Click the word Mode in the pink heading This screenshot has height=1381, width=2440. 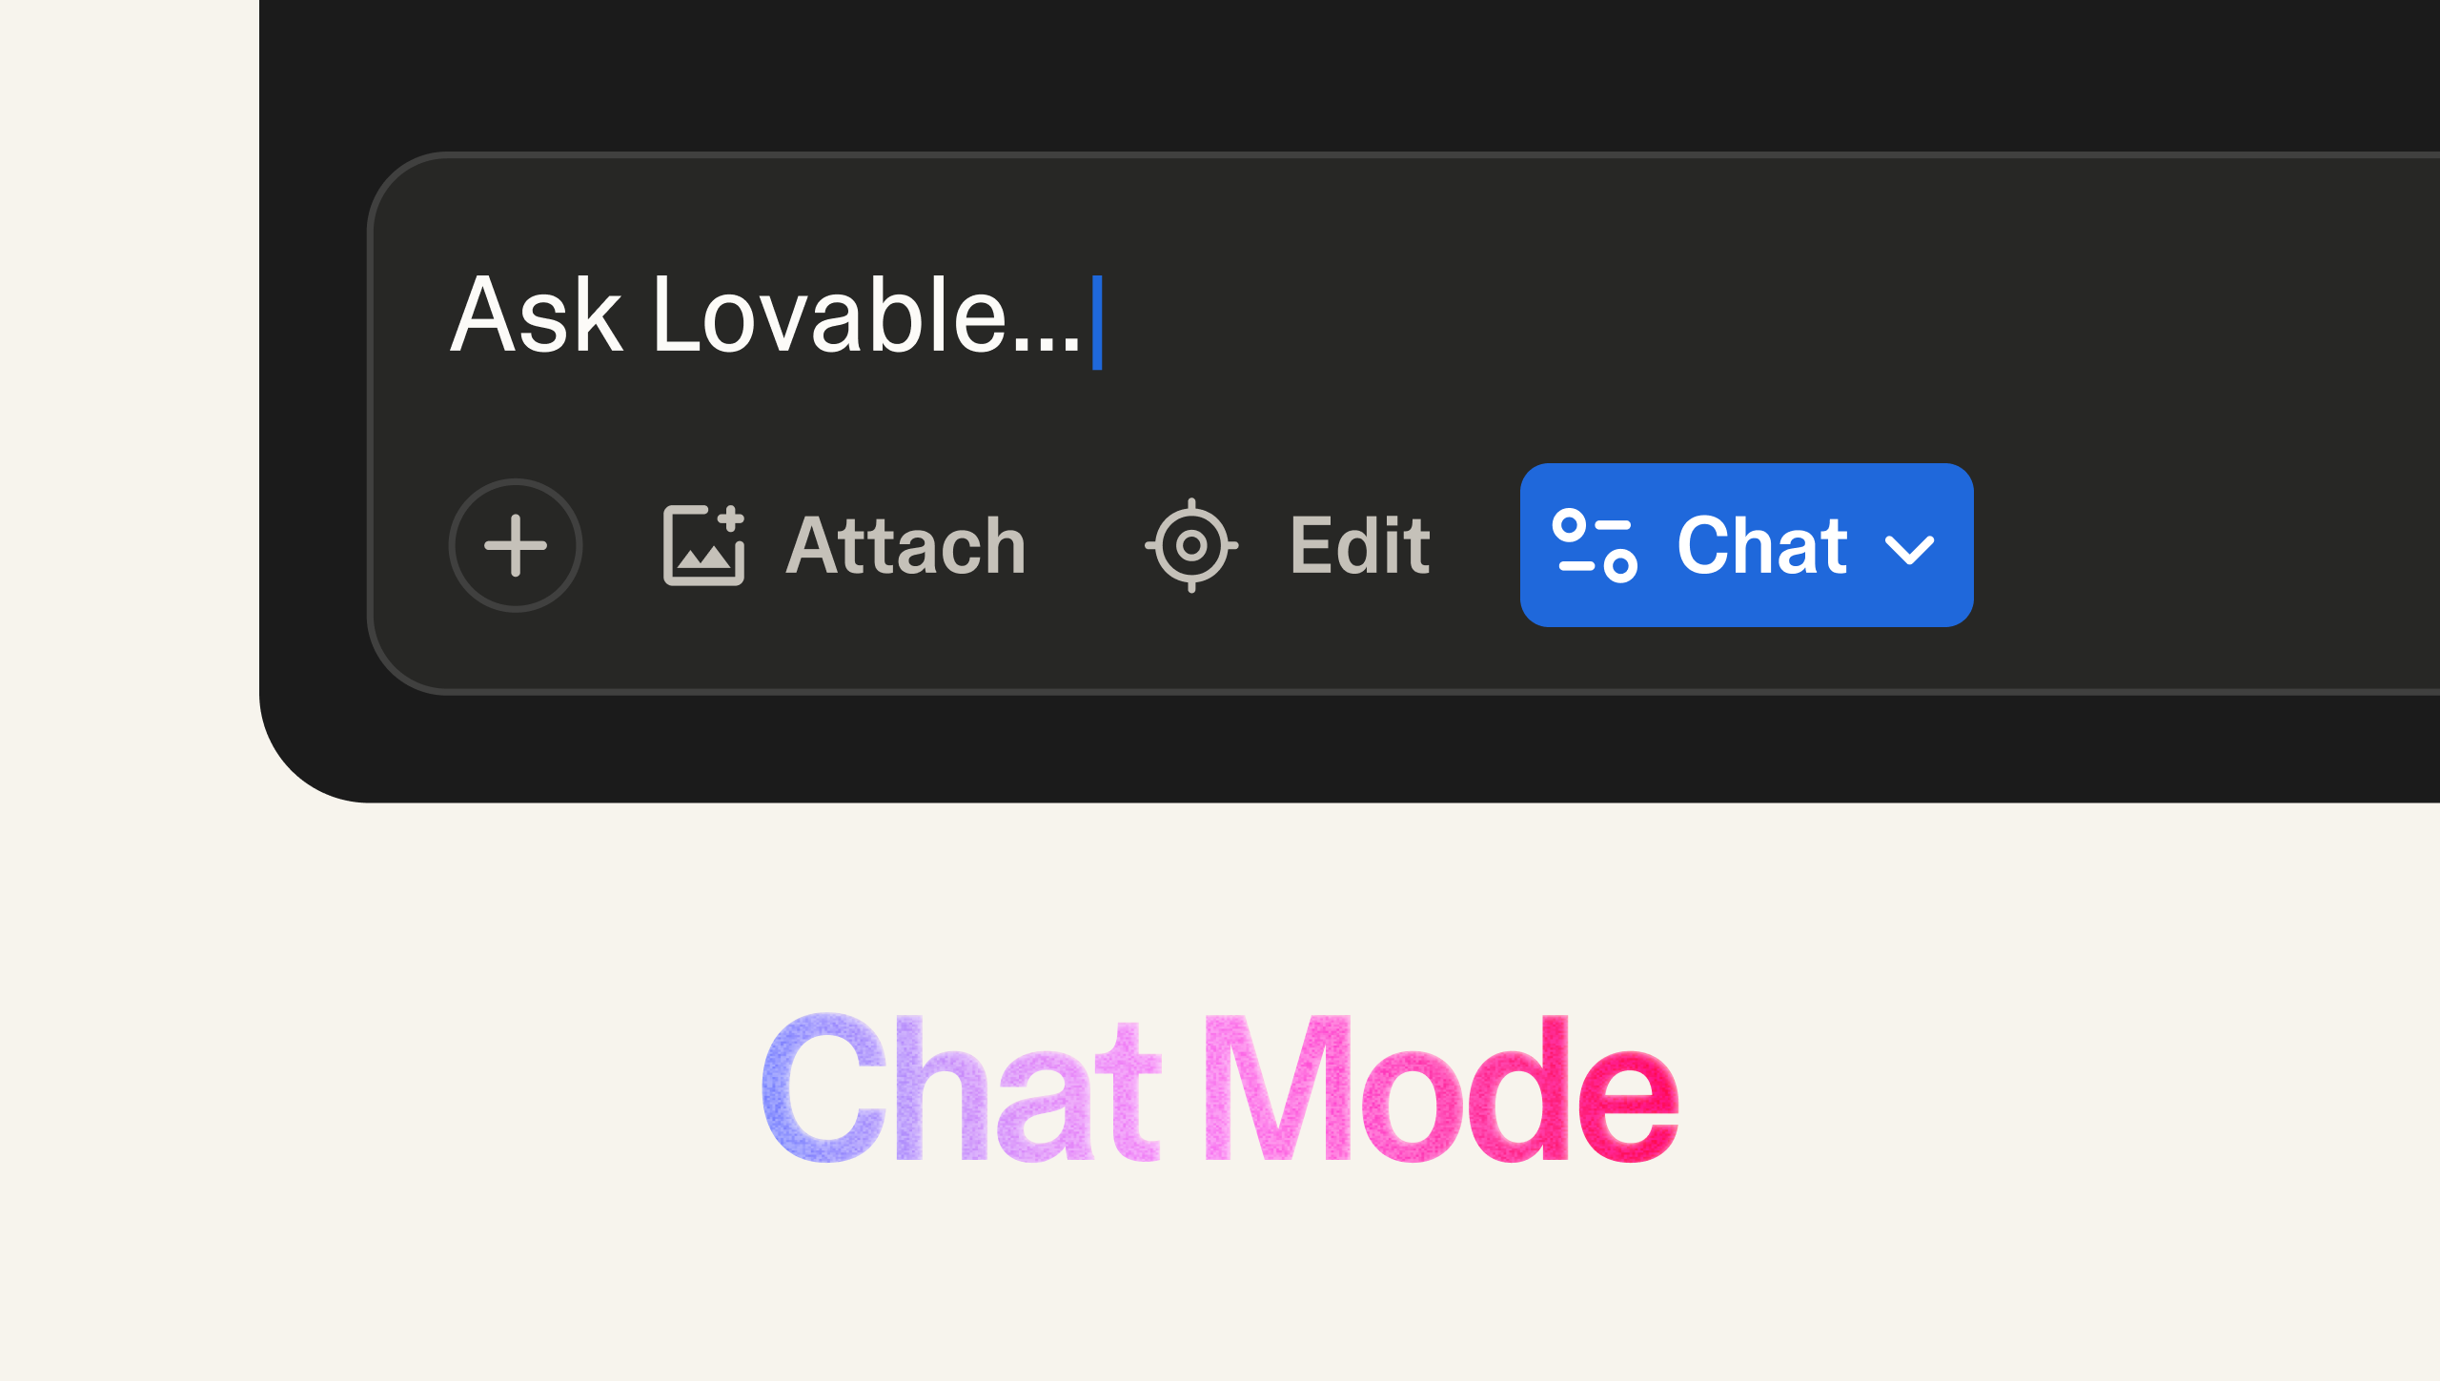1440,1088
